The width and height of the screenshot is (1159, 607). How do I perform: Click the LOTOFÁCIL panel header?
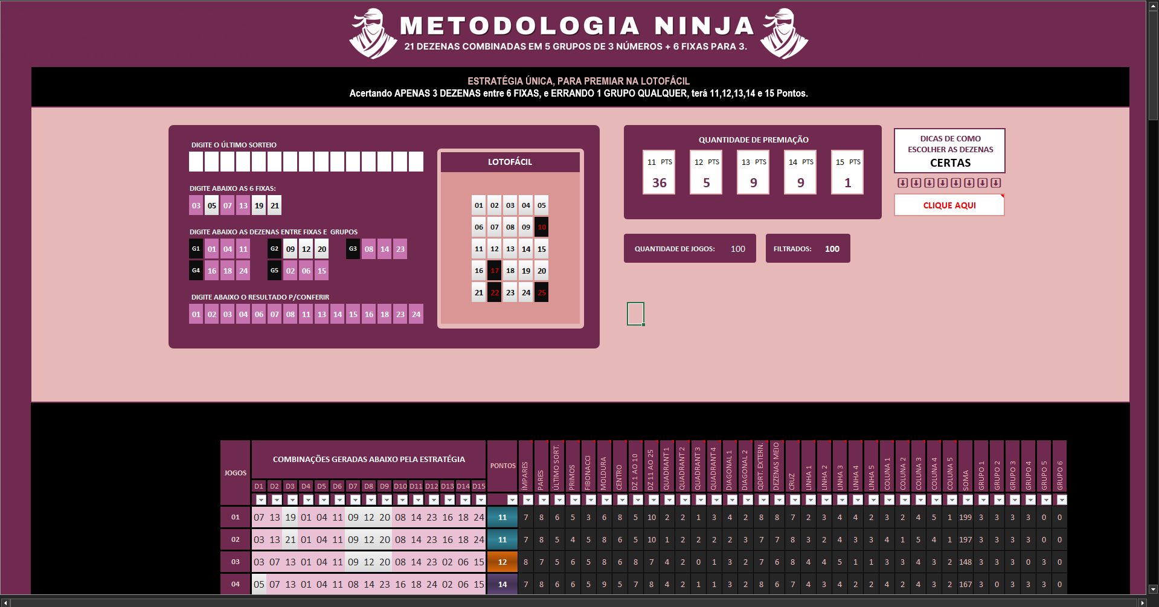tap(510, 162)
